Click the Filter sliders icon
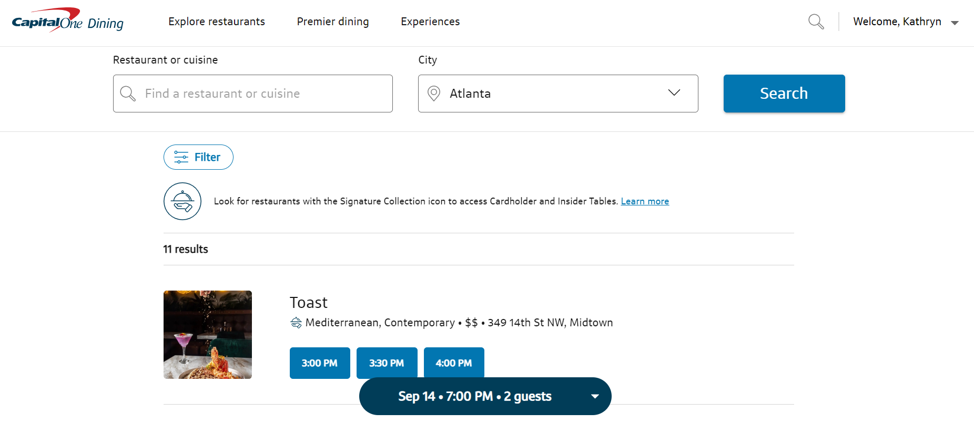974x423 pixels. point(181,157)
